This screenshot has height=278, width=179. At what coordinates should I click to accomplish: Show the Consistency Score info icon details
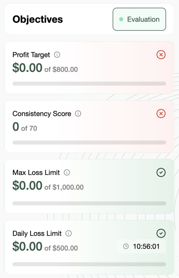(x=78, y=114)
